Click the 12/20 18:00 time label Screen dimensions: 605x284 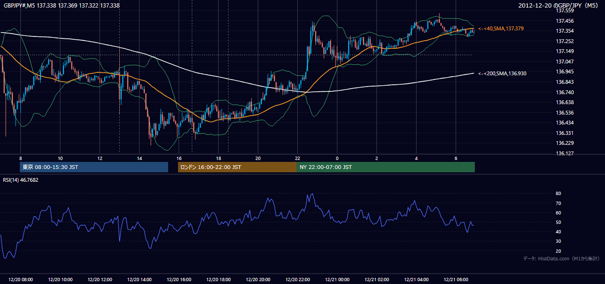pos(219,280)
